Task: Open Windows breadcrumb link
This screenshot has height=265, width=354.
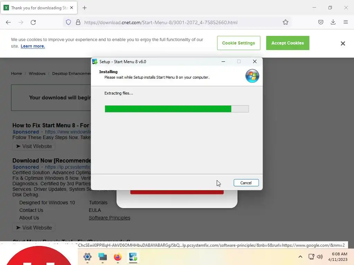Action: 37,73
